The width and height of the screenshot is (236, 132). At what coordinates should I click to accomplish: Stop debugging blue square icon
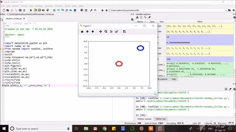coord(75,10)
